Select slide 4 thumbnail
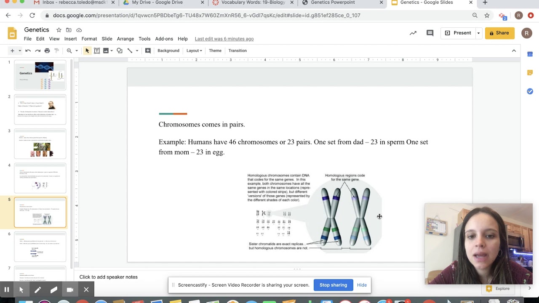539x303 pixels. (40, 178)
